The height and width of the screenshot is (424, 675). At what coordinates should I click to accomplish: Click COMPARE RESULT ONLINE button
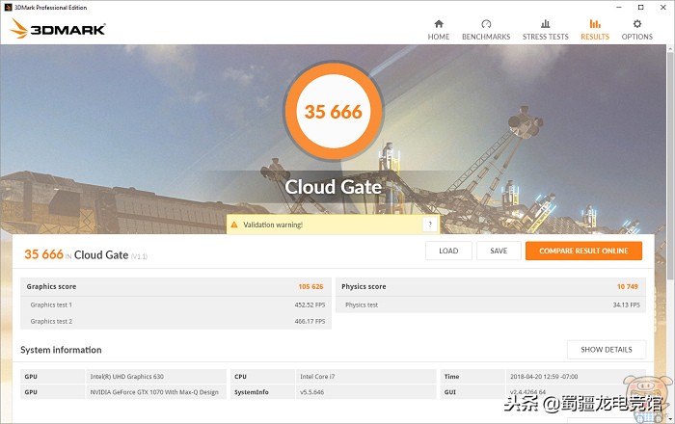tap(583, 251)
